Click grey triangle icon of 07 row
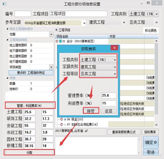This screenshot has height=159, width=164. tap(65, 124)
